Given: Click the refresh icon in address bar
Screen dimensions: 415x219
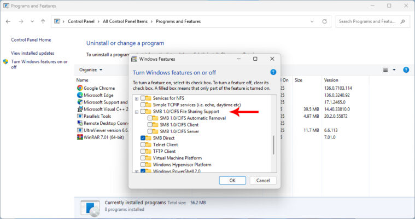Looking at the screenshot, I should tap(324, 21).
